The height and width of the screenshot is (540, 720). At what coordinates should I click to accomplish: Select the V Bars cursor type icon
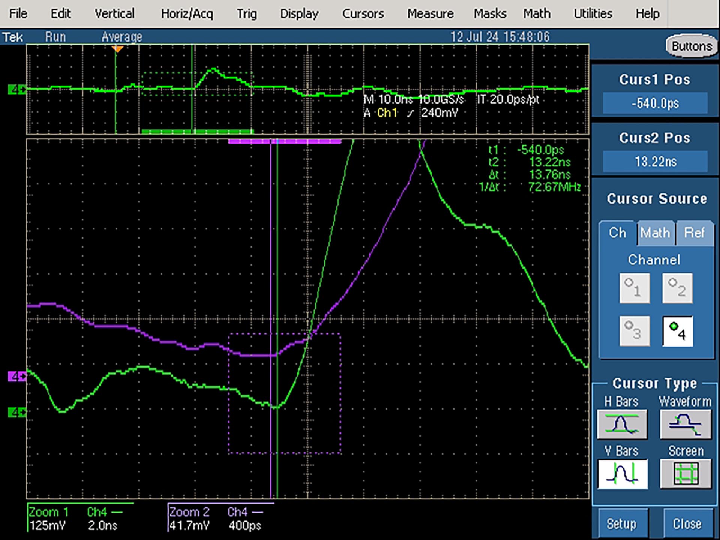pos(622,474)
